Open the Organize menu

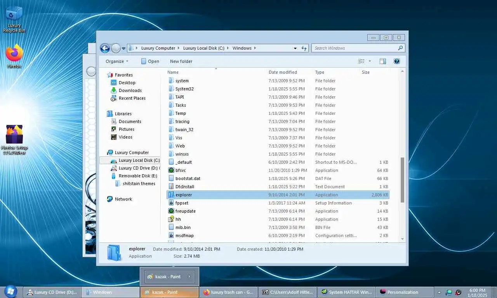point(117,61)
